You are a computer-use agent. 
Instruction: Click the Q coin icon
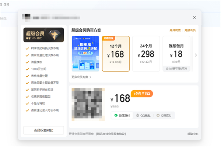pos(158,115)
